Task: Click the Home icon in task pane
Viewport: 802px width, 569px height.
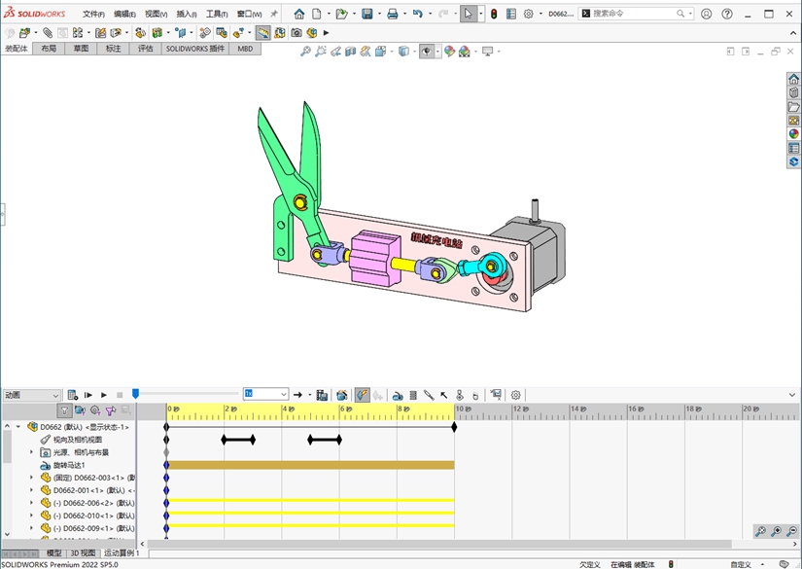Action: click(793, 80)
